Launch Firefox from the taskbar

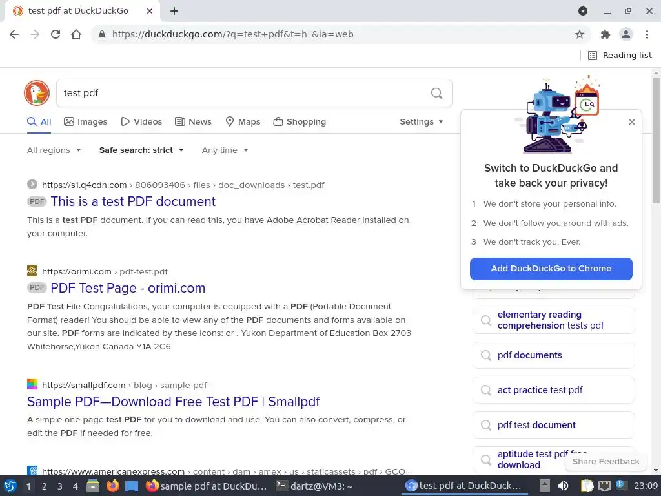(112, 486)
